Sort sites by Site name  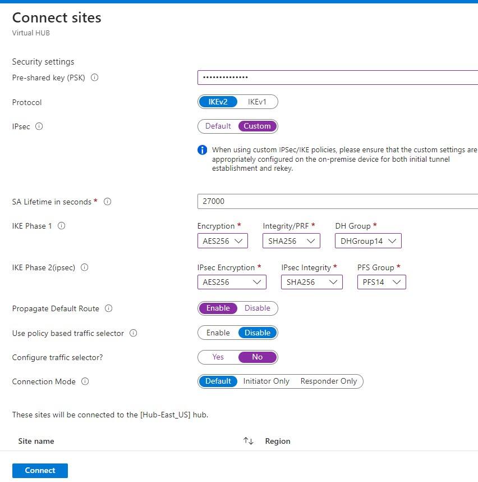[x=249, y=441]
